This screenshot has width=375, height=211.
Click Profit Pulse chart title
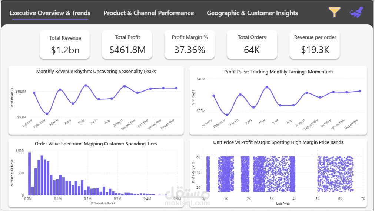278,72
